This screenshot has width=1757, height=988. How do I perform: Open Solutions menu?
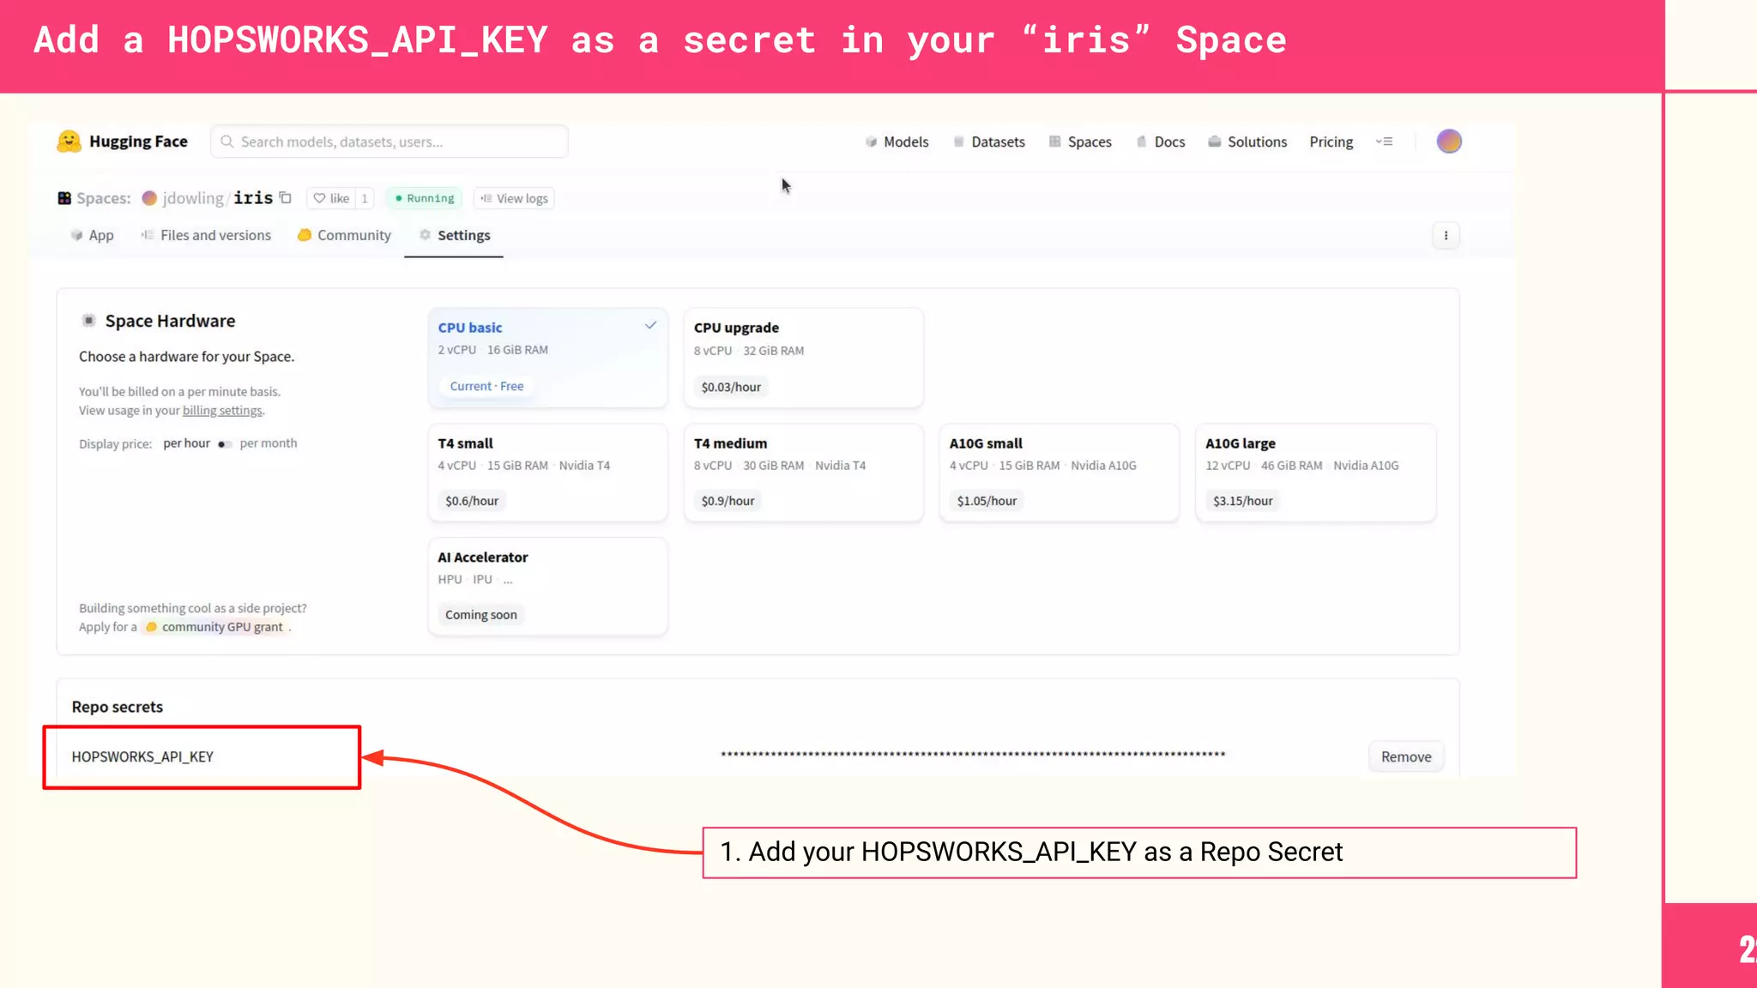1247,142
